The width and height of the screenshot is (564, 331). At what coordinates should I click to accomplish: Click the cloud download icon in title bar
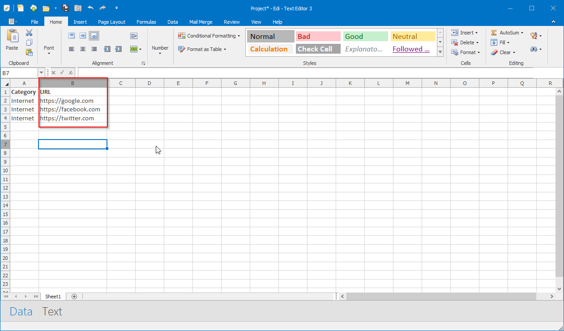(34, 8)
